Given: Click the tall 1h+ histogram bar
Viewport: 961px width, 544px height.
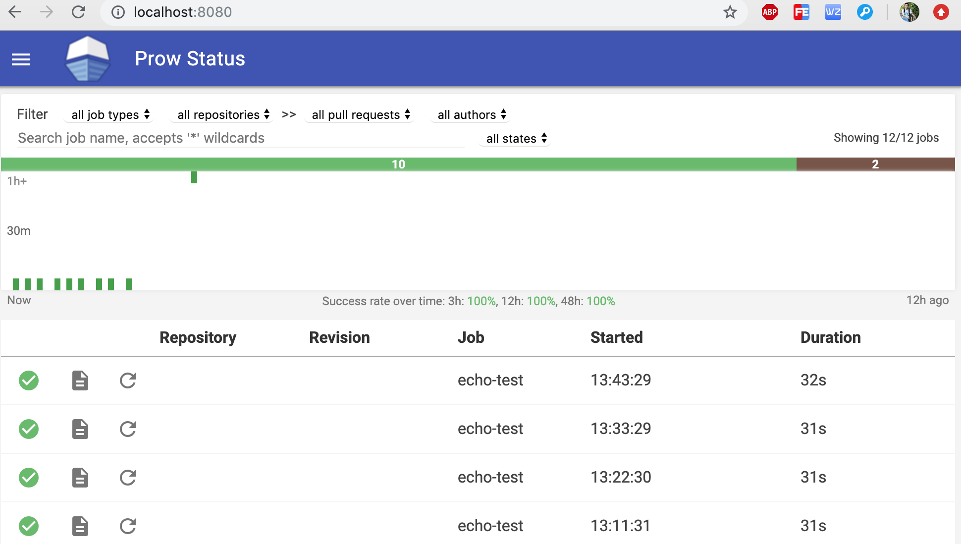Looking at the screenshot, I should tap(194, 177).
